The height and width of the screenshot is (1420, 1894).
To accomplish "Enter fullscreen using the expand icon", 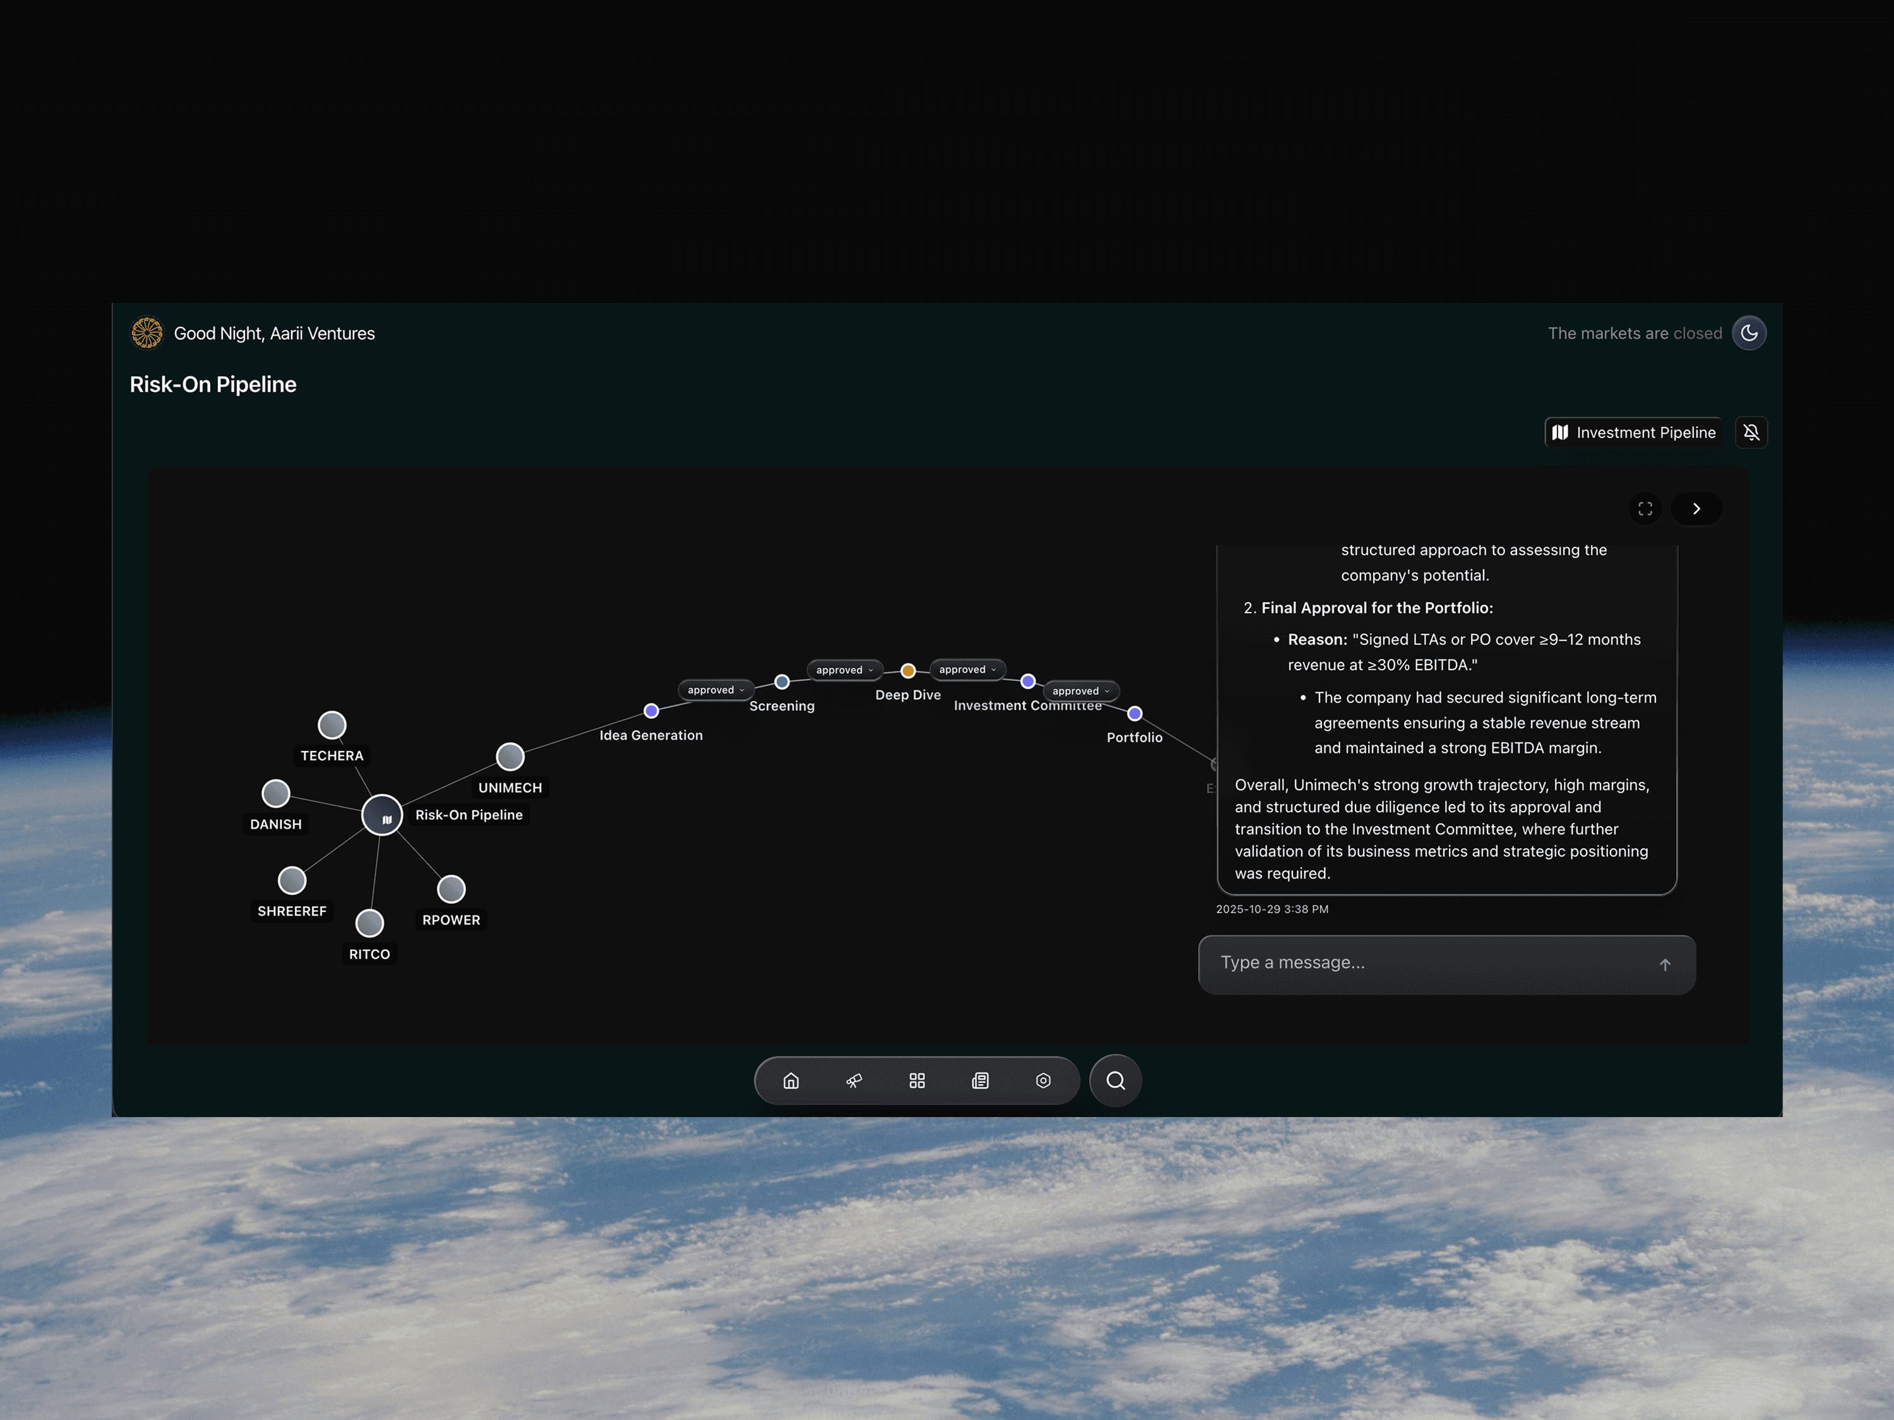I will (1645, 509).
